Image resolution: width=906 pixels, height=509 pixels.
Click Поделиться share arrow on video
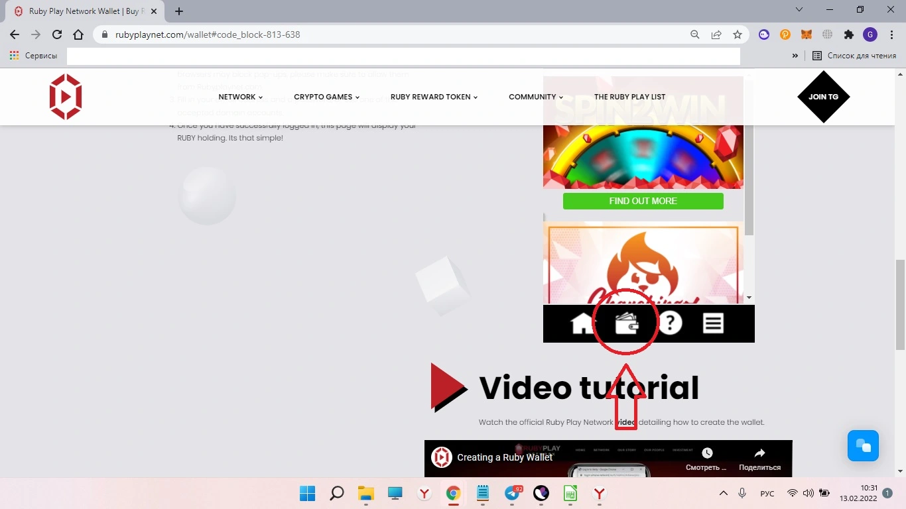(x=759, y=458)
